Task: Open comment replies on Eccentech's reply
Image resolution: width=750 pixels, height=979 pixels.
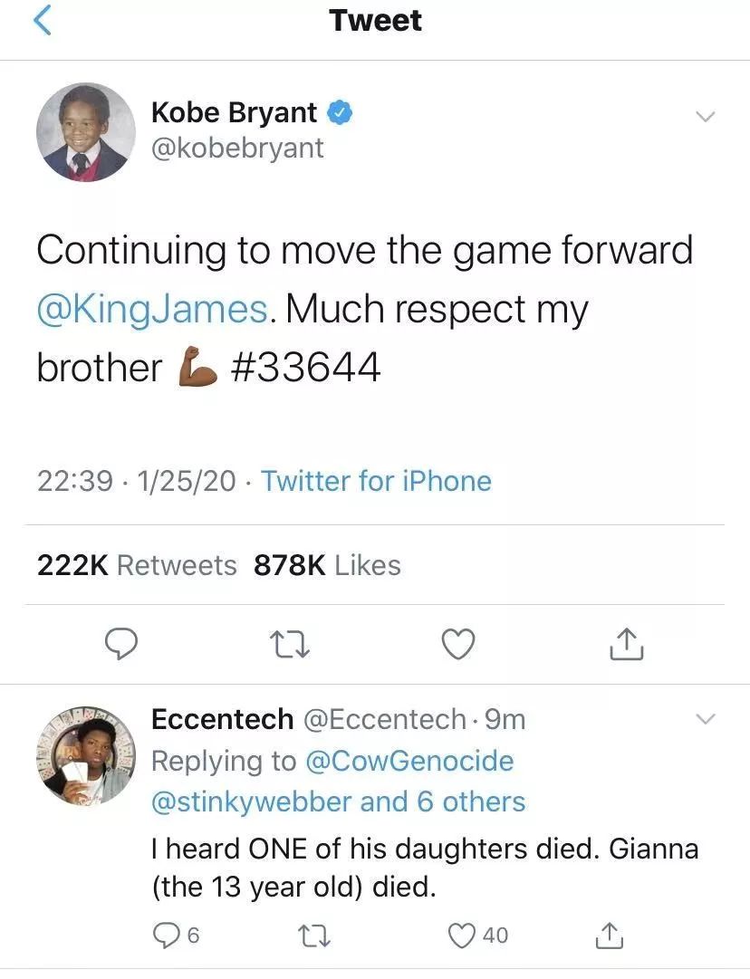Action: pos(168,936)
